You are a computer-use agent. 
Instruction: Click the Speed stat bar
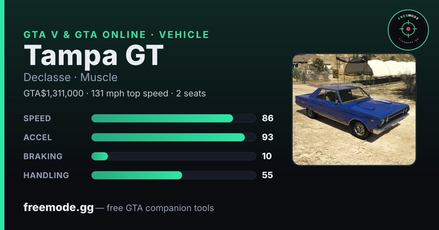point(173,118)
